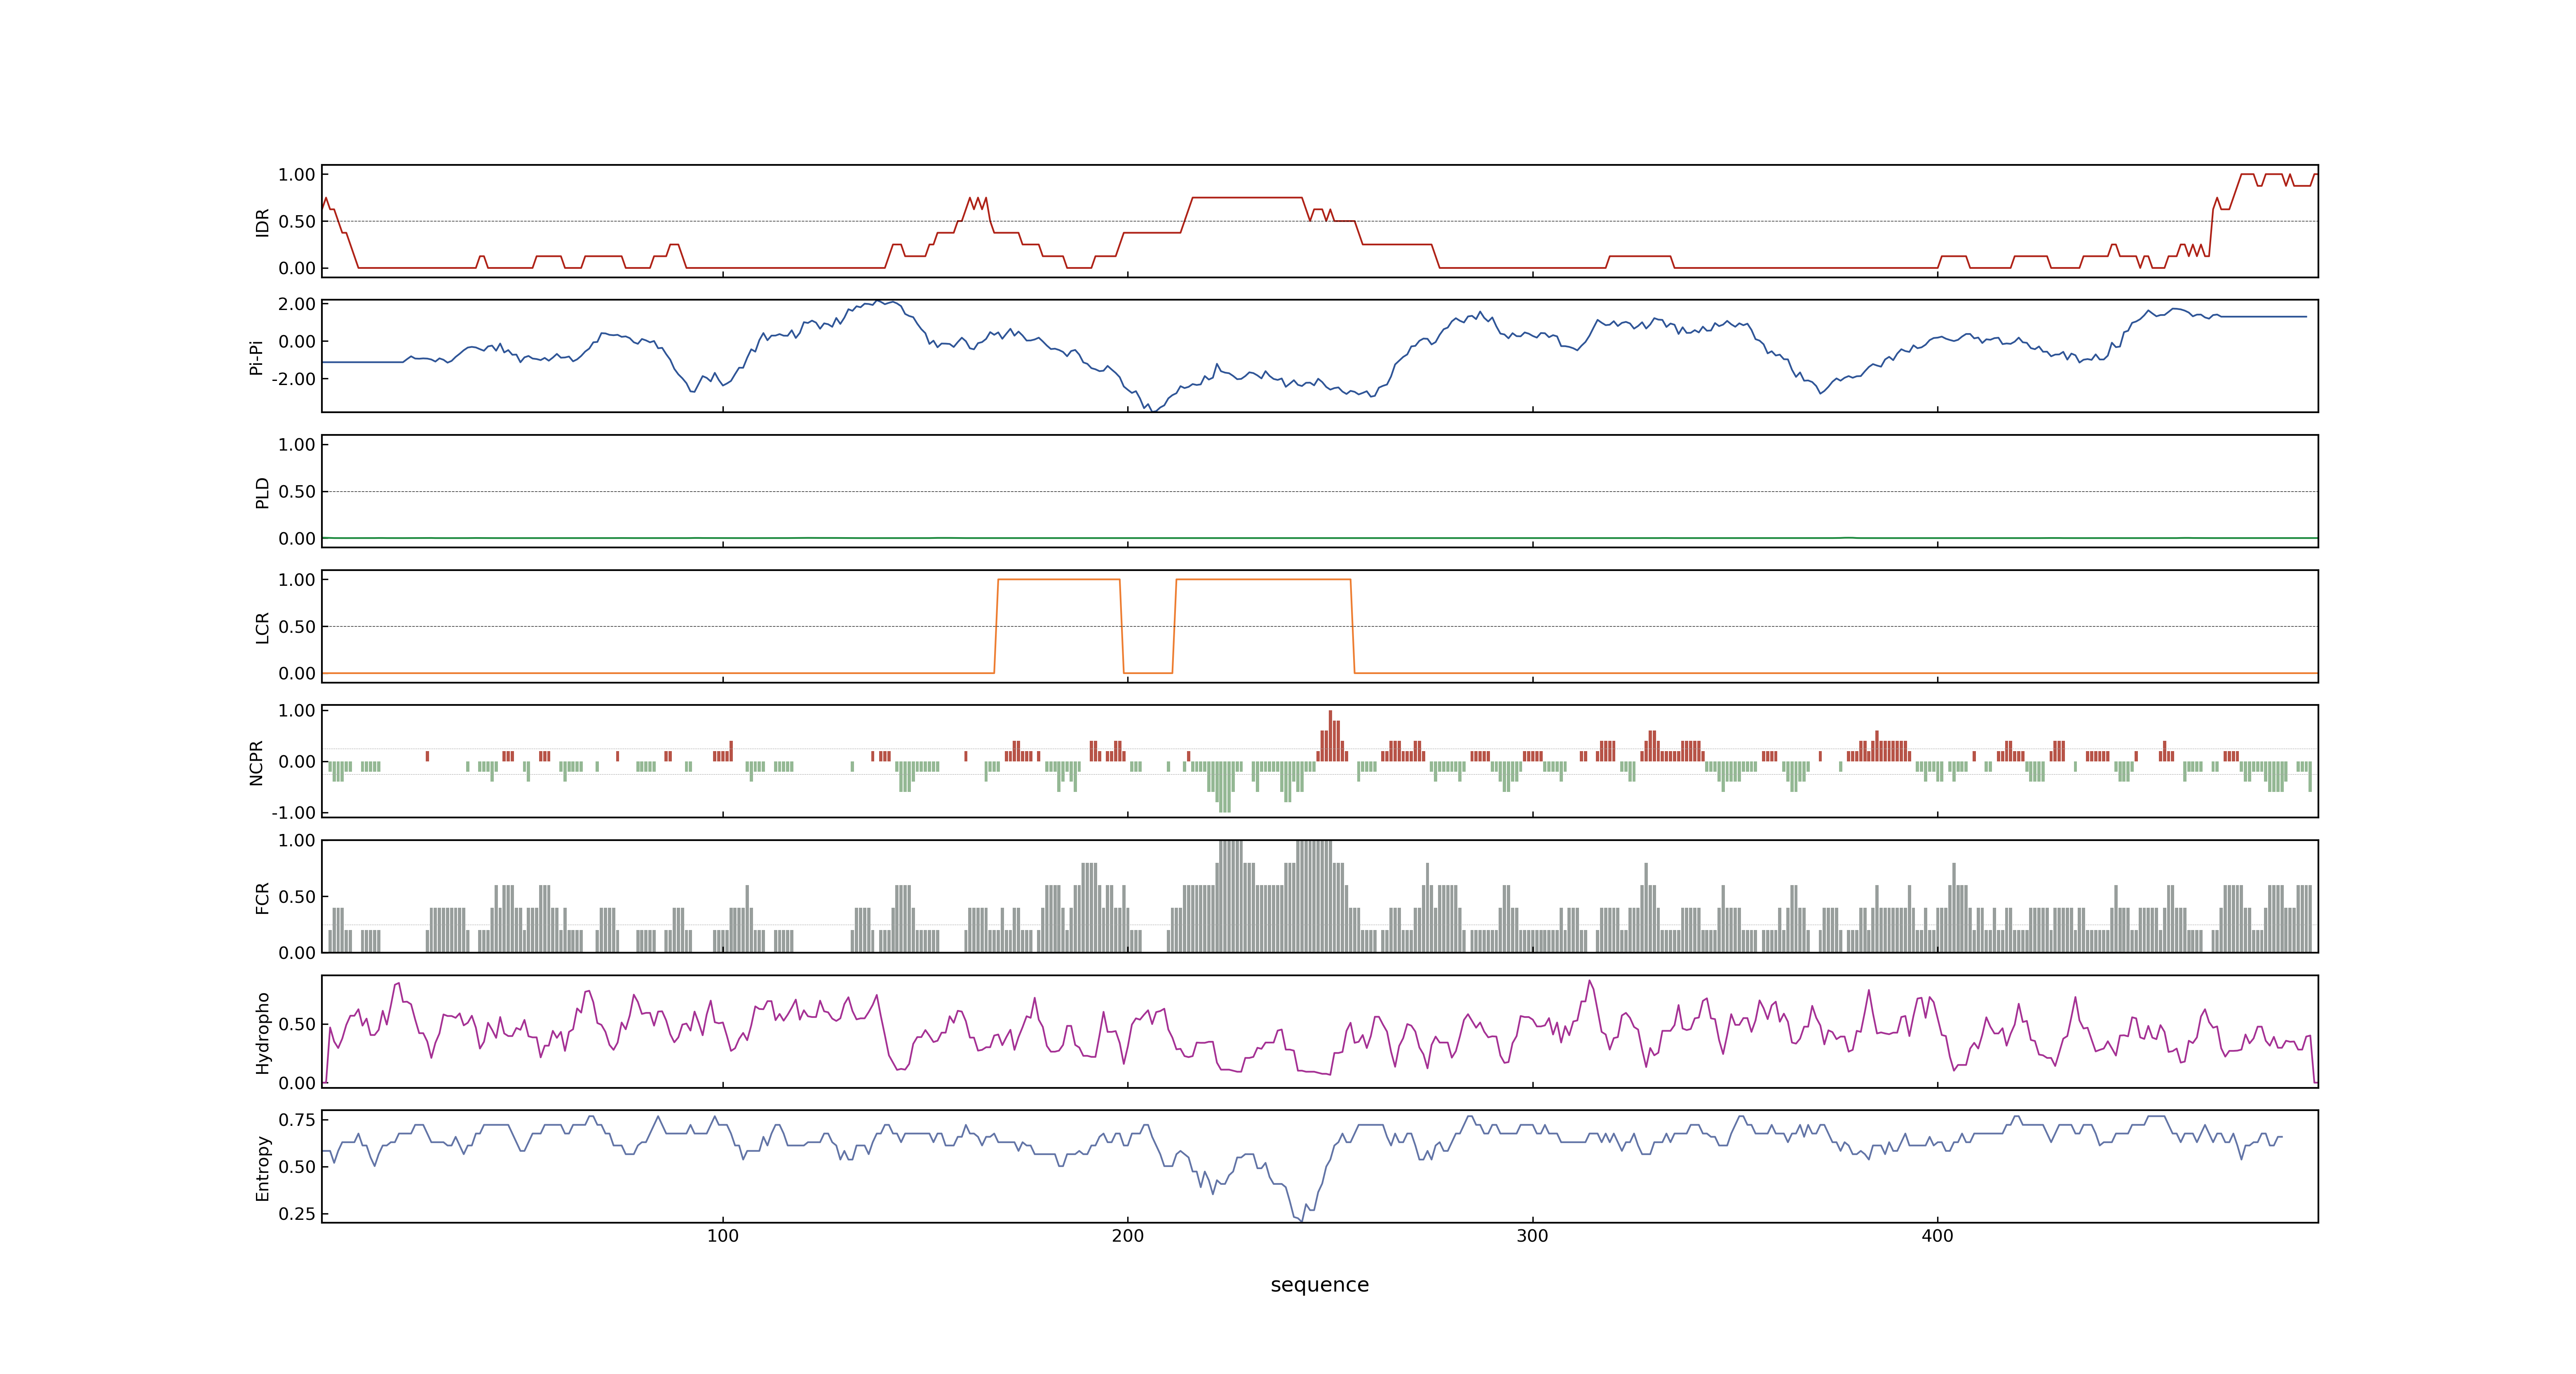
Task: Click the -2.00 tick of Pi-Pi panel
Action: [293, 379]
